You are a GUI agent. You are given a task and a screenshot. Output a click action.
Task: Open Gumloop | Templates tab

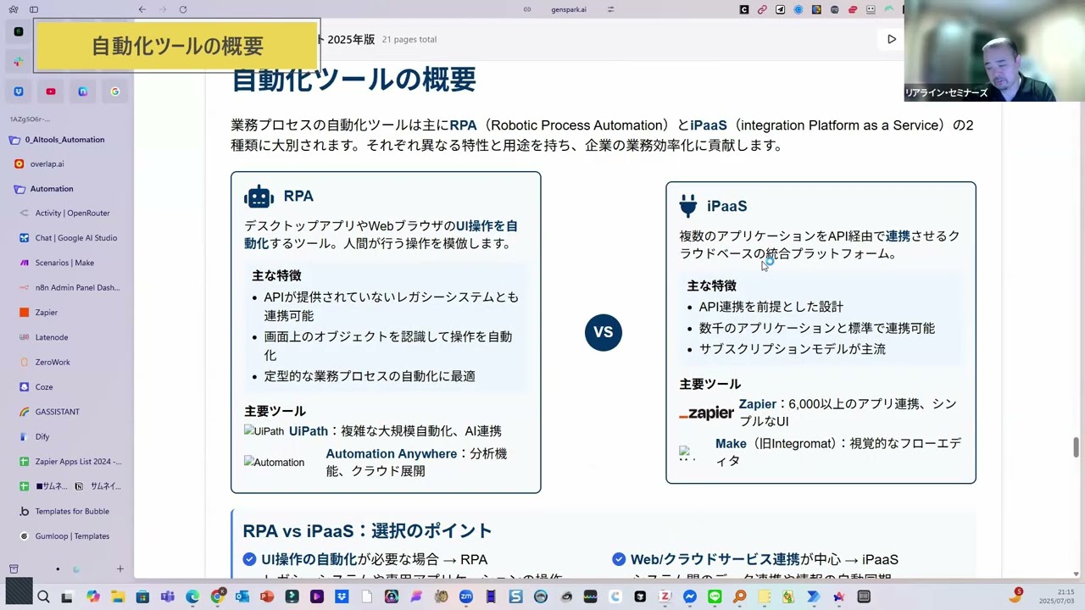click(72, 536)
